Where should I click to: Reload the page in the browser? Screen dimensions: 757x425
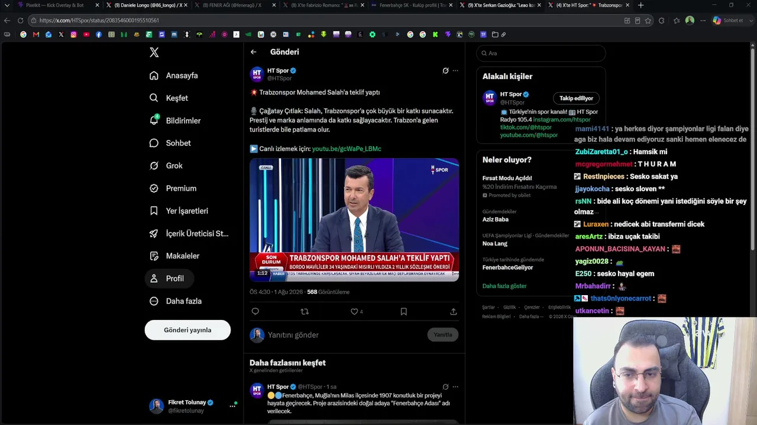[20, 20]
